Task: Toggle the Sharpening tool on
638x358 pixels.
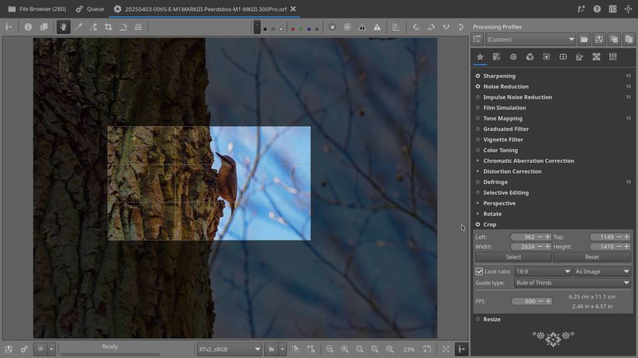Action: 478,76
